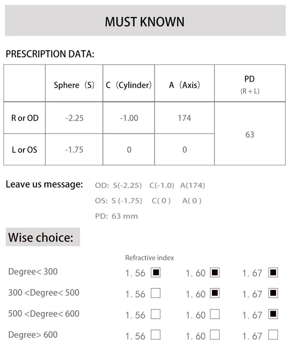290x350 pixels.
Task: Uncheck 1.67 box in 300 <Degree< 500 row
Action: point(273,293)
